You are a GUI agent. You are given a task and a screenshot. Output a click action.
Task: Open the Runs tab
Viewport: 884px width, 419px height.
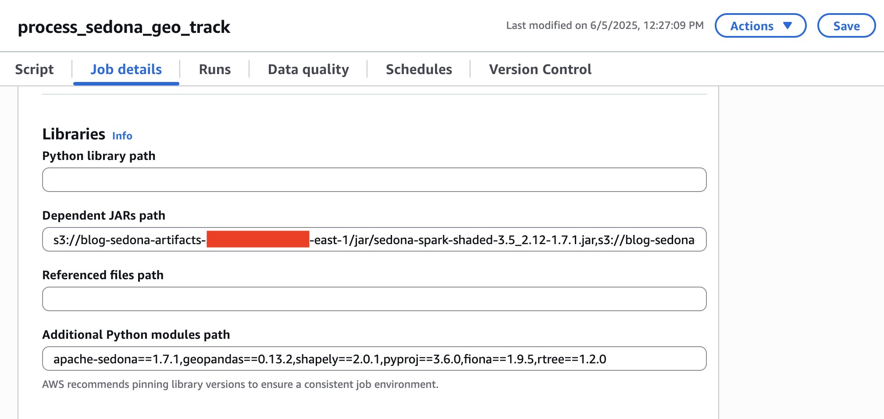214,69
